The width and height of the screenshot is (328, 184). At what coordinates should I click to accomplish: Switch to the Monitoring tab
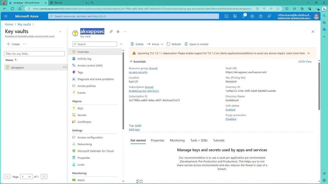click(177, 140)
